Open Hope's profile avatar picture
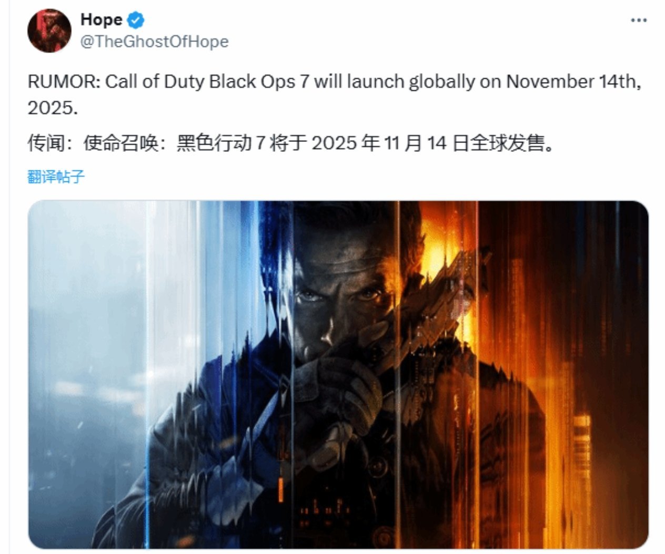Image resolution: width=665 pixels, height=554 pixels. (49, 30)
